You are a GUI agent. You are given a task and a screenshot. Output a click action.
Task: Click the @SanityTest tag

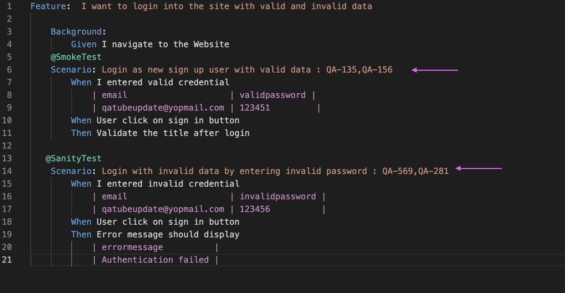coord(73,158)
